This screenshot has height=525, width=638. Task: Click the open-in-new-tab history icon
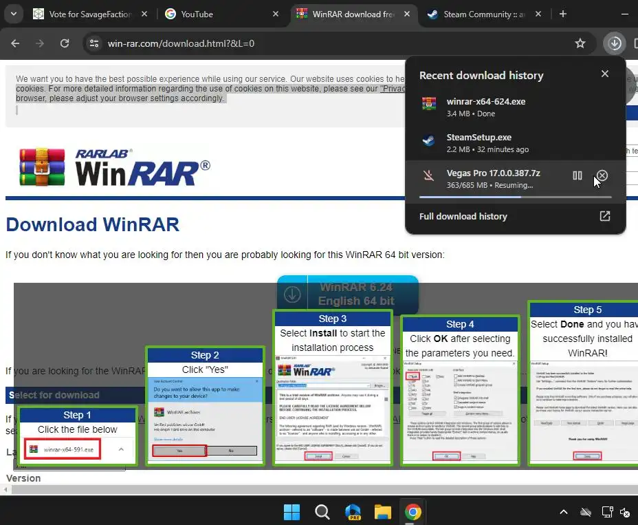point(605,216)
